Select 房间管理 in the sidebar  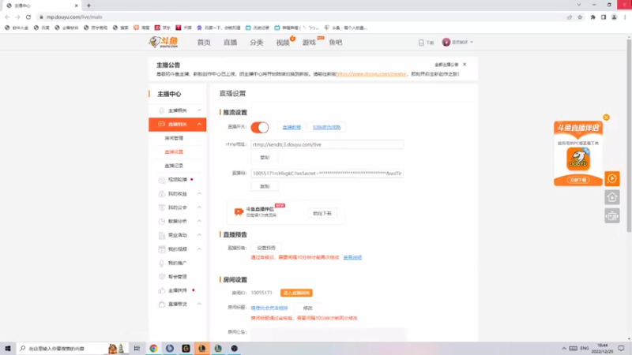click(174, 138)
